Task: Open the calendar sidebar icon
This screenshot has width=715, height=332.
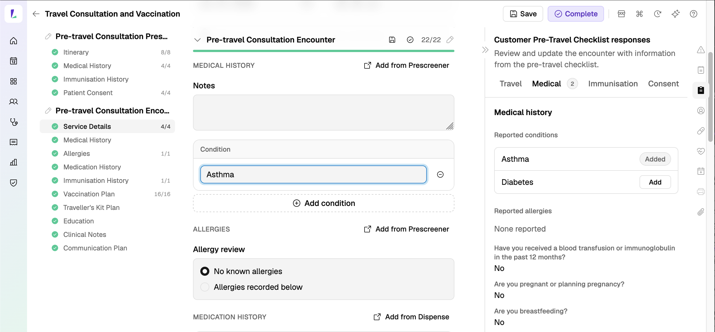Action: pos(14,61)
